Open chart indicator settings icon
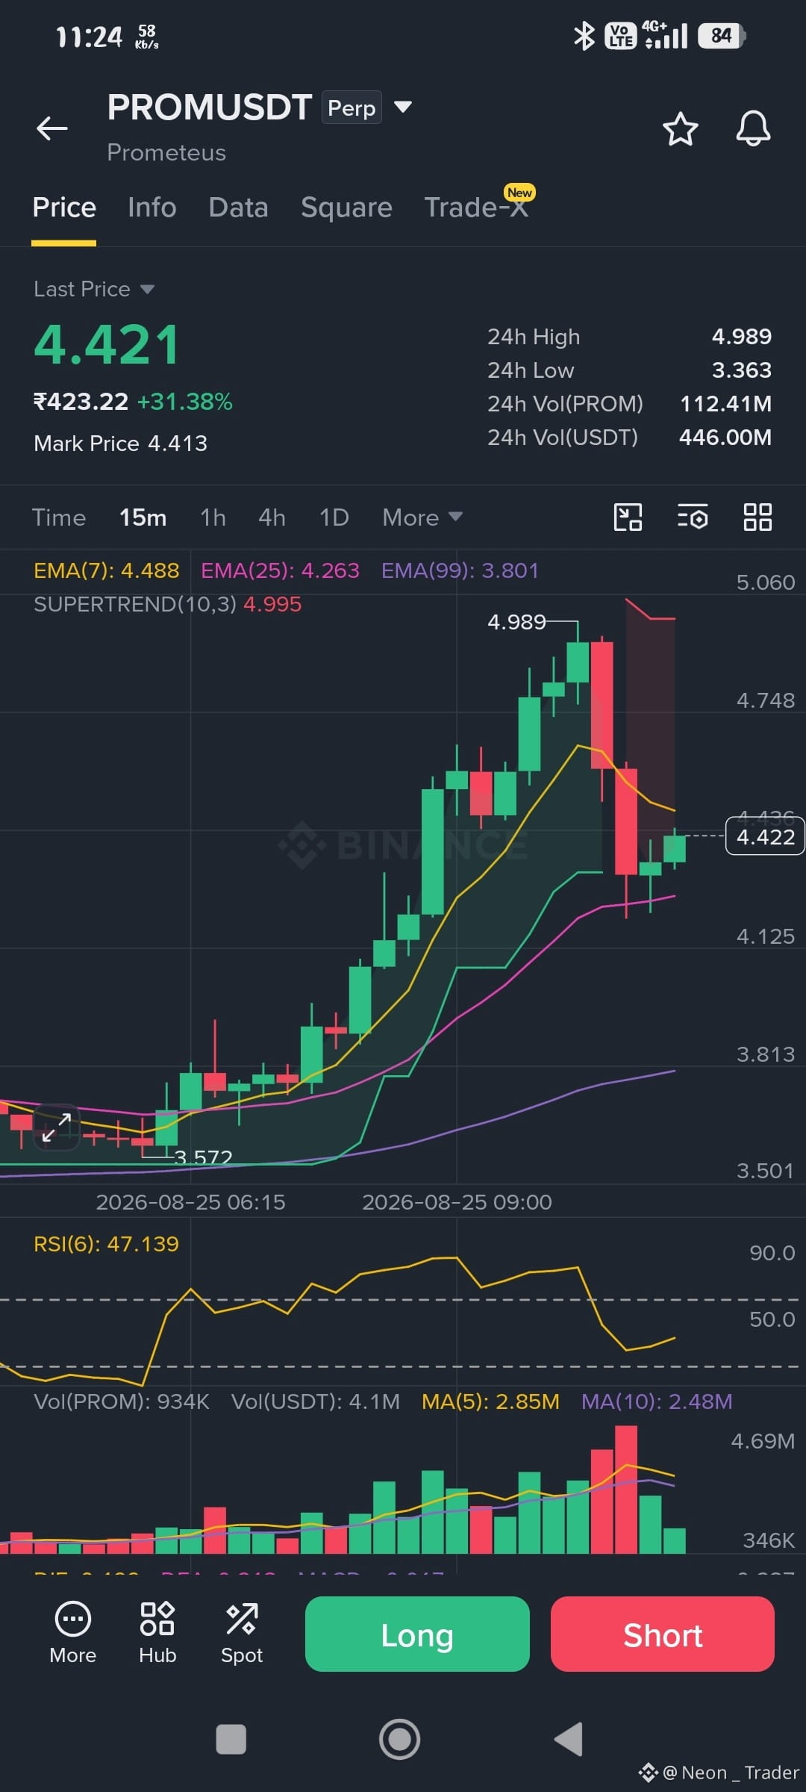The height and width of the screenshot is (1792, 806). point(693,517)
